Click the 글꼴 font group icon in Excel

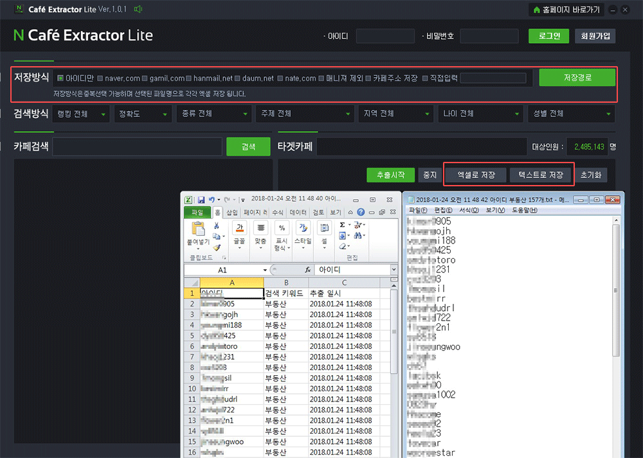pyautogui.click(x=239, y=228)
